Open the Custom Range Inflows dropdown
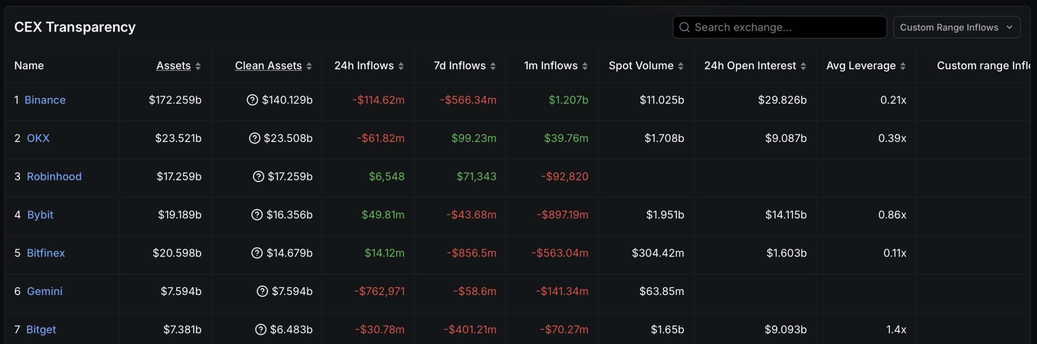Screen dimensions: 1037x344 click(957, 27)
